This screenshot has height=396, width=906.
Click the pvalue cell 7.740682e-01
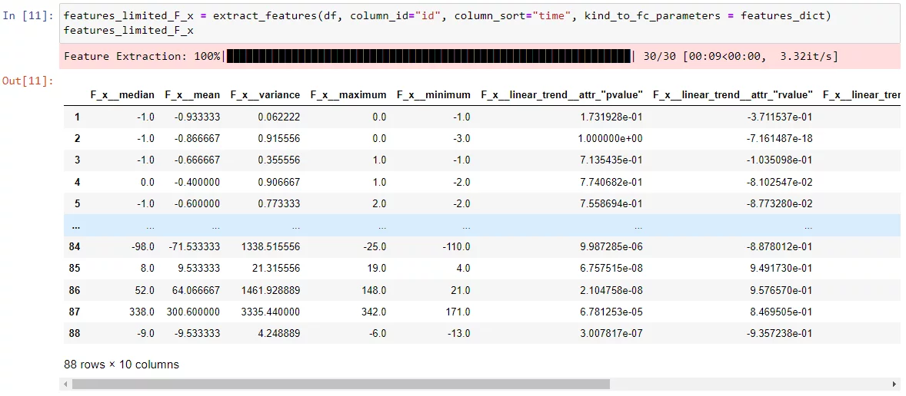coord(613,182)
